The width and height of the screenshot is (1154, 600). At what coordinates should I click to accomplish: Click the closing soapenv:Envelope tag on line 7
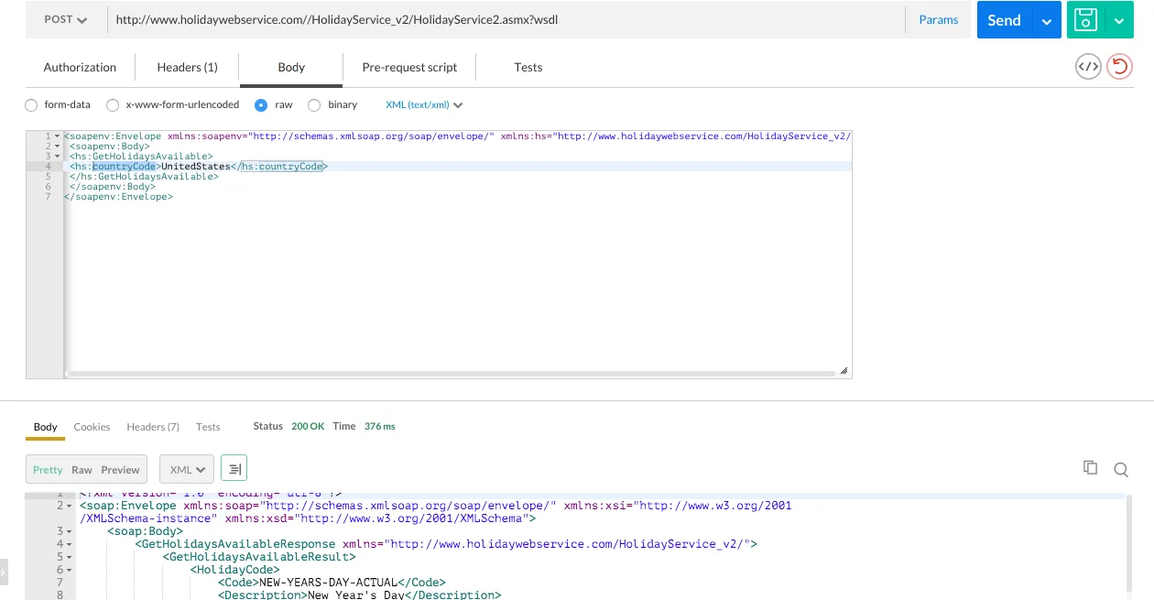[118, 197]
